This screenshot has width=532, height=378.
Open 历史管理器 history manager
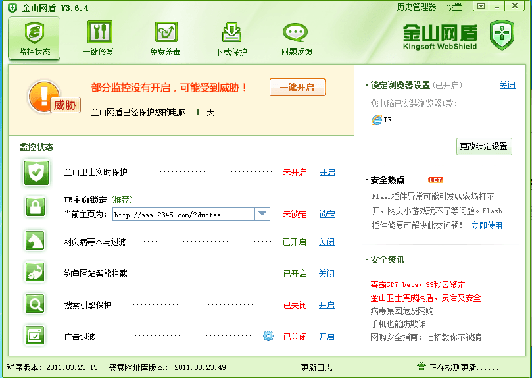click(416, 7)
